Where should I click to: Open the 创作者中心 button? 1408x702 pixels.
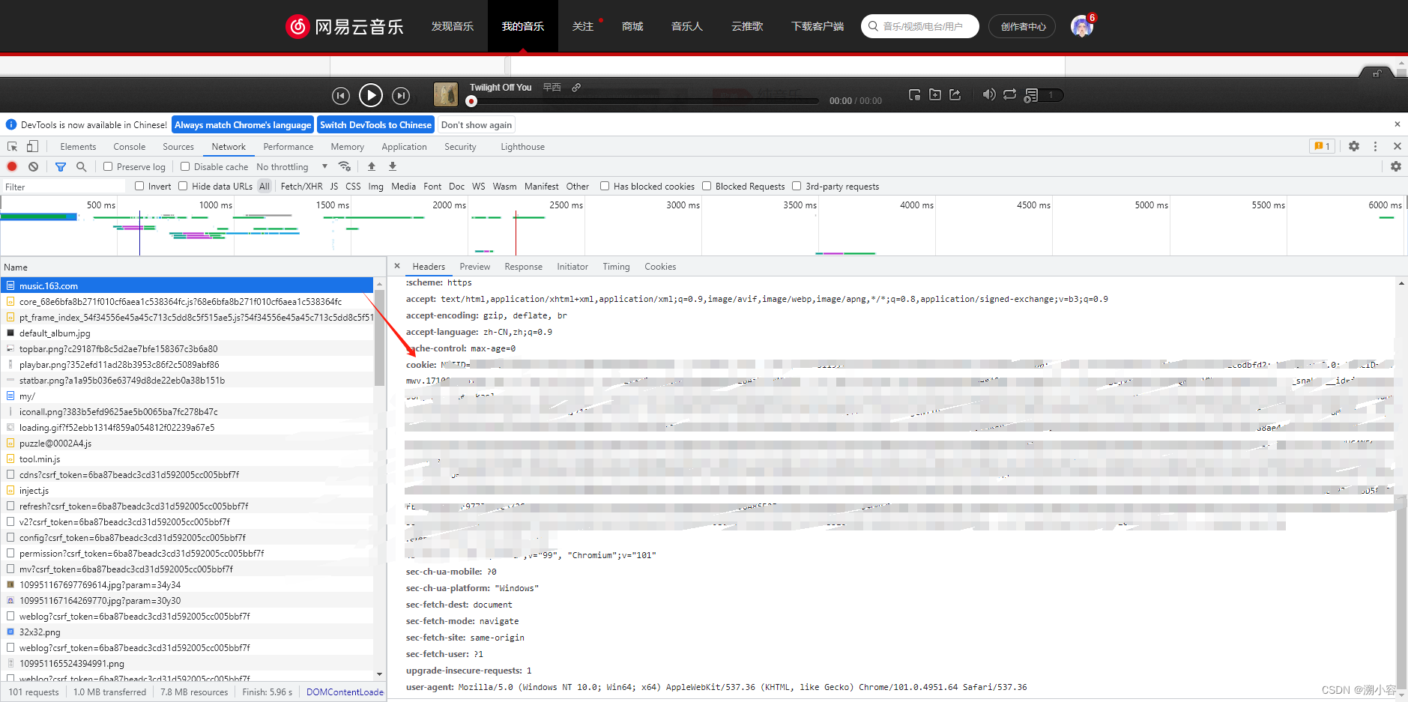(1022, 26)
